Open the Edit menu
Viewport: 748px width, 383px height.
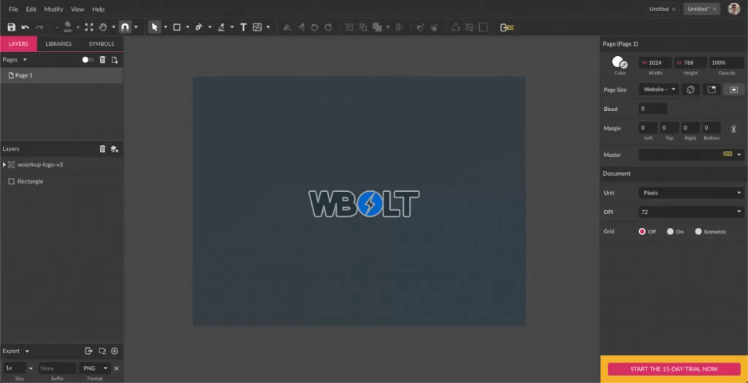coord(31,9)
